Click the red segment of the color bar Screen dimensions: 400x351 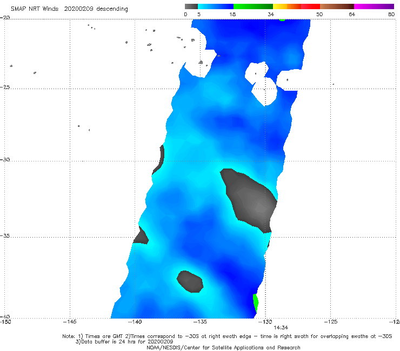pos(310,6)
